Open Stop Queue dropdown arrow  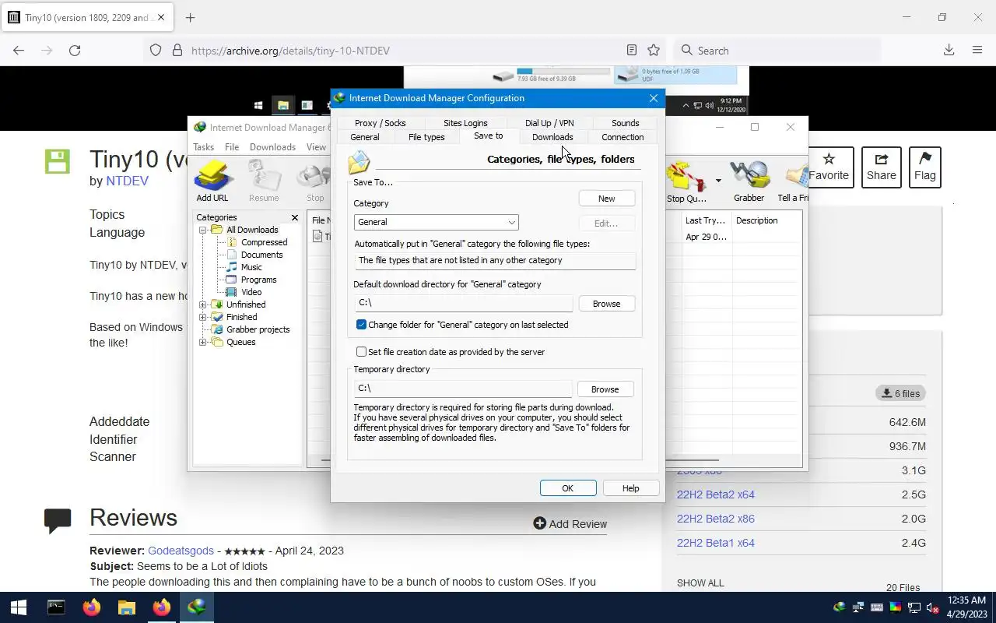pos(718,181)
